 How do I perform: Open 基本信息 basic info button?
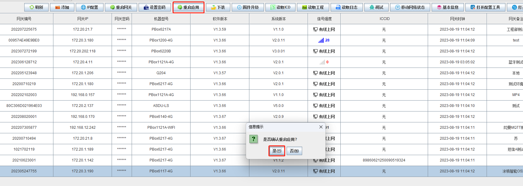448,7
